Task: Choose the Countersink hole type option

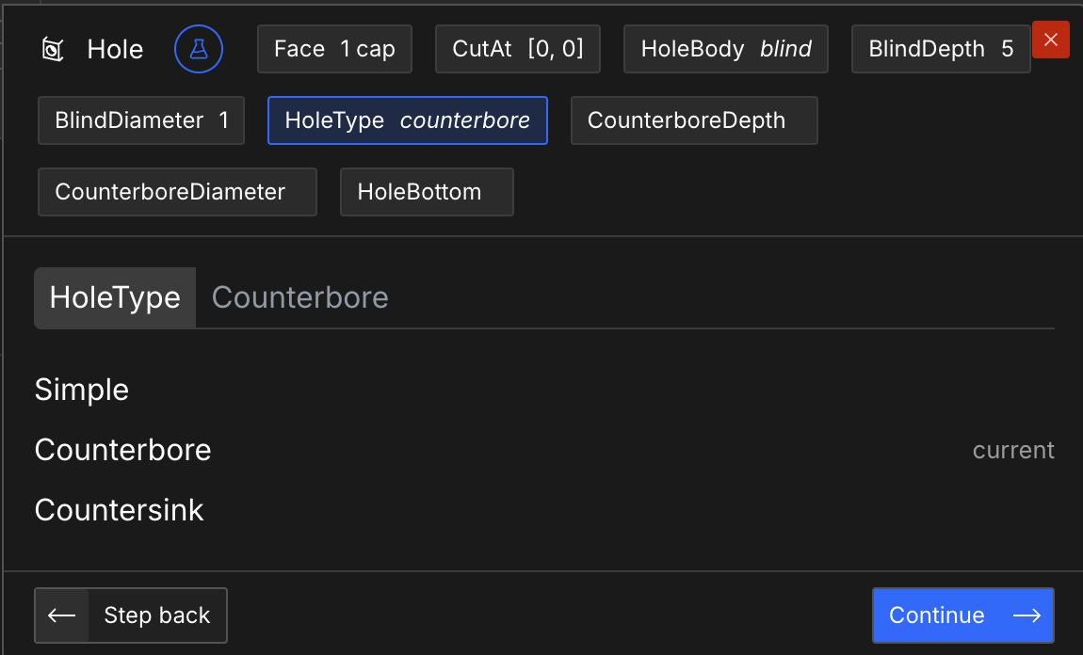Action: pos(119,510)
